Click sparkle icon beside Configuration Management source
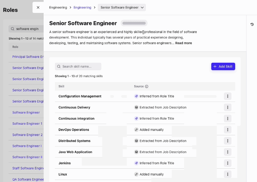The width and height of the screenshot is (257, 182). (136, 96)
